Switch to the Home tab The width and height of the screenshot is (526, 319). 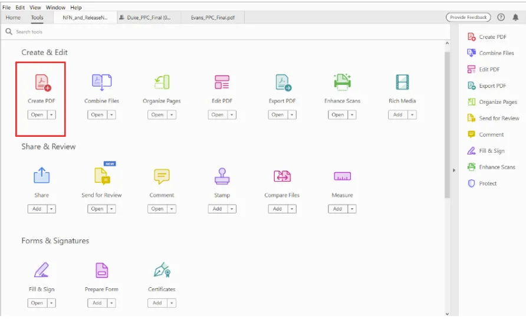[13, 18]
